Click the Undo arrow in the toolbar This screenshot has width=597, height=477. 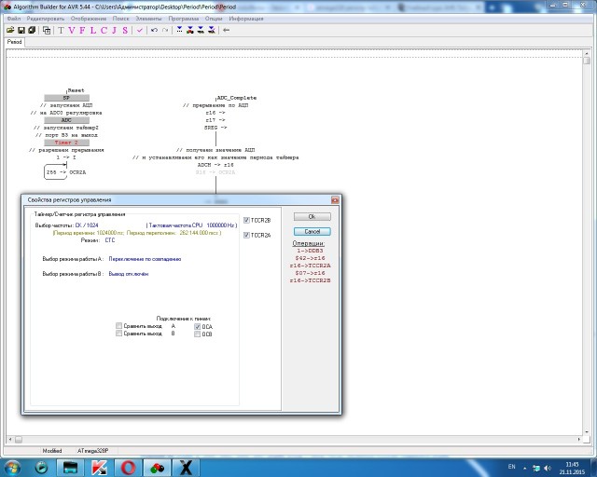(154, 30)
